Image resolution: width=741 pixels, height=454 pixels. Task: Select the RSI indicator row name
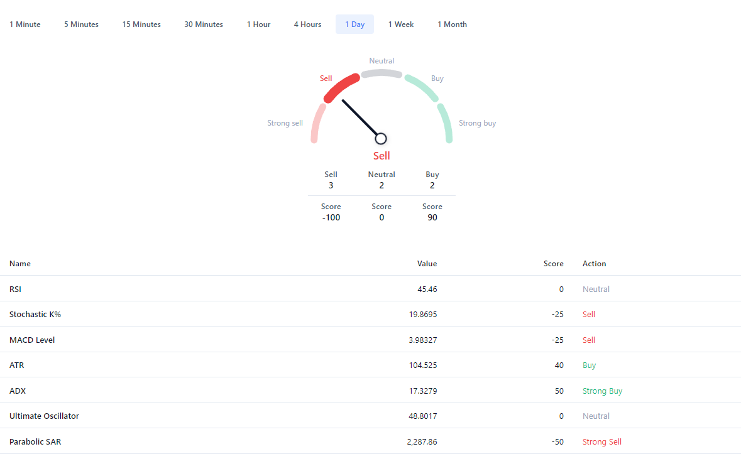click(15, 289)
